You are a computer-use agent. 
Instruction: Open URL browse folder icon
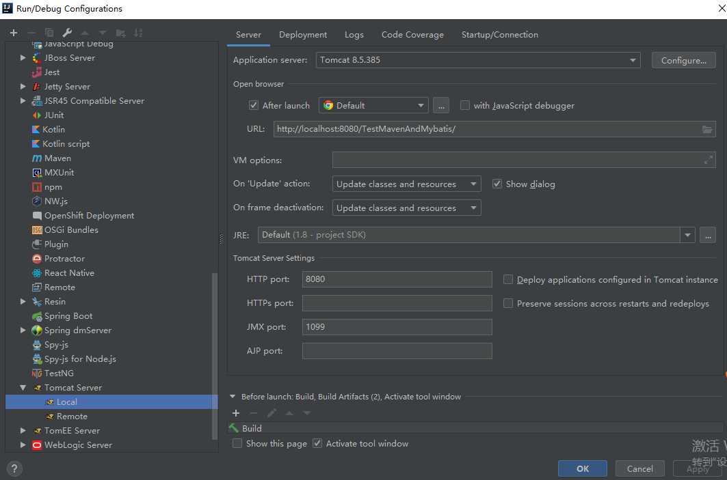click(707, 129)
